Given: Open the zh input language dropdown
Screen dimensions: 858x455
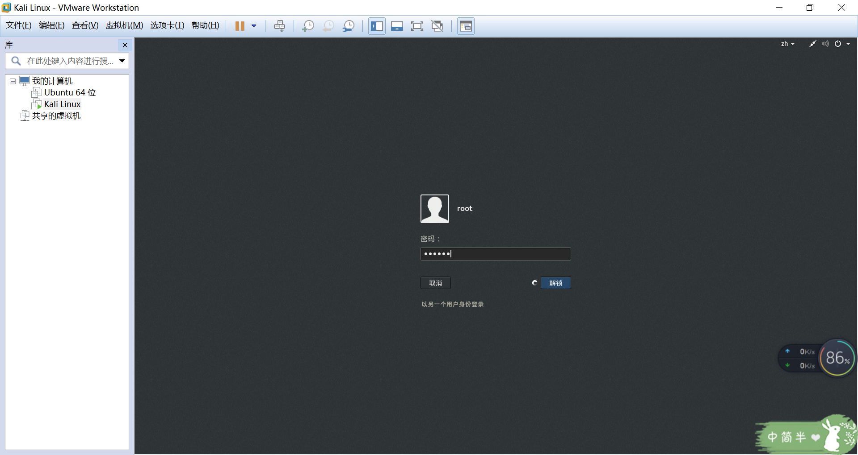Looking at the screenshot, I should coord(787,44).
